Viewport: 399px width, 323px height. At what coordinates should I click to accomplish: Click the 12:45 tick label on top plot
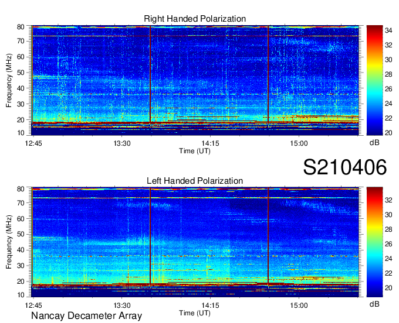[x=33, y=143]
